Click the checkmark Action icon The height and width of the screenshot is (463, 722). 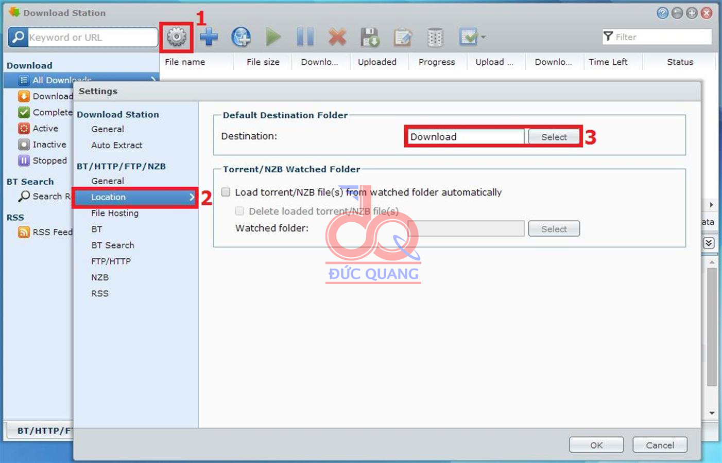click(469, 37)
